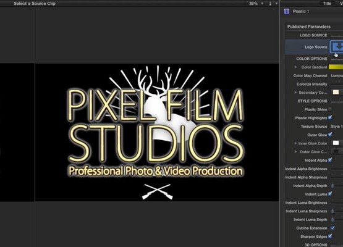Click the Indent Luma Depth slider handle
343x247 pixels.
pyautogui.click(x=332, y=219)
